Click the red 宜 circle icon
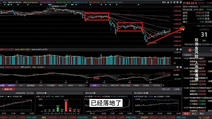 [190, 50]
